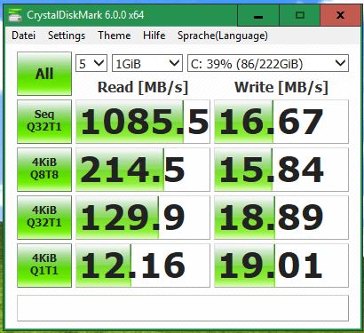Select the 4KiB Q1T1 read result 12.16
364x333 pixels.
(x=143, y=266)
